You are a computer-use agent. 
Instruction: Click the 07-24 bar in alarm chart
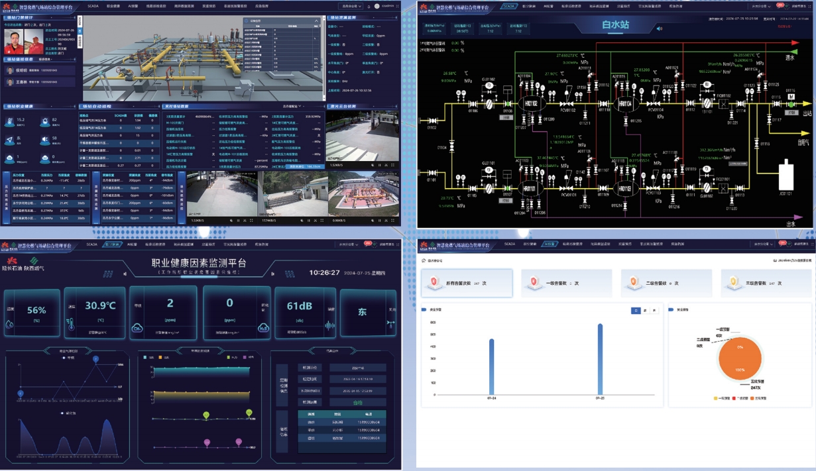tap(491, 366)
